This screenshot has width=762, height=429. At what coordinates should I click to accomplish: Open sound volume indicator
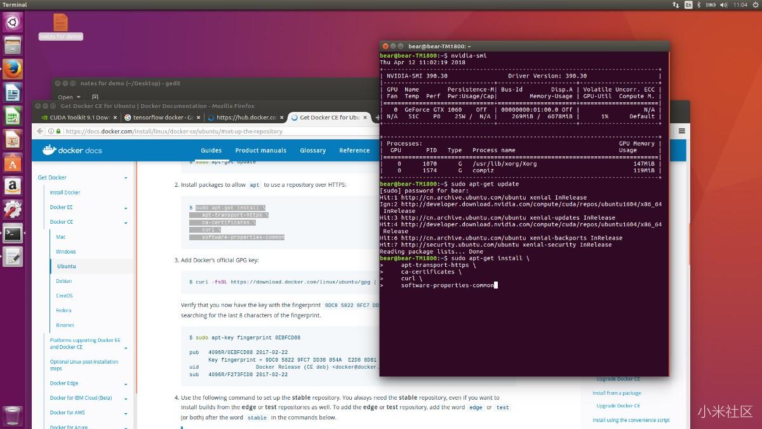click(723, 4)
